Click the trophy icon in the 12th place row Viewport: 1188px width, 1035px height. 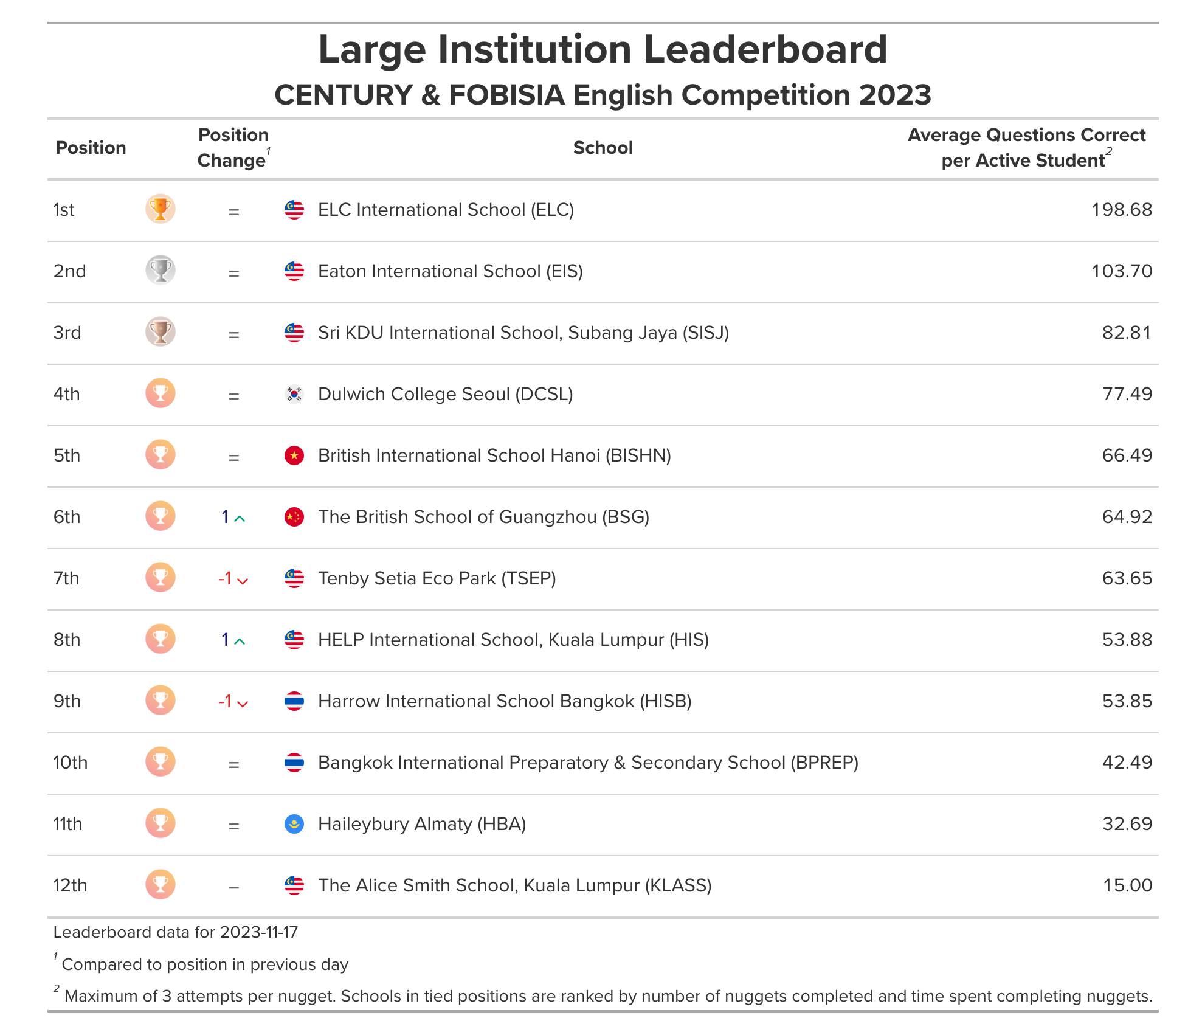point(161,885)
